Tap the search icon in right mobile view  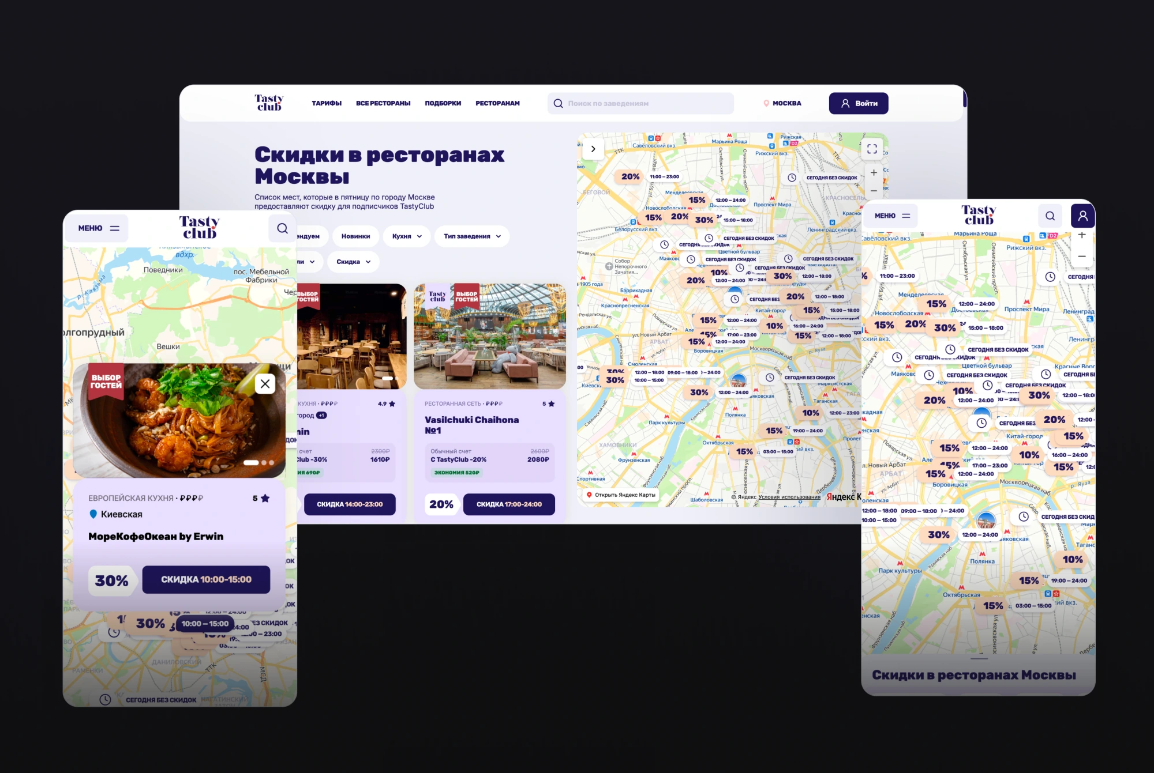coord(1050,216)
